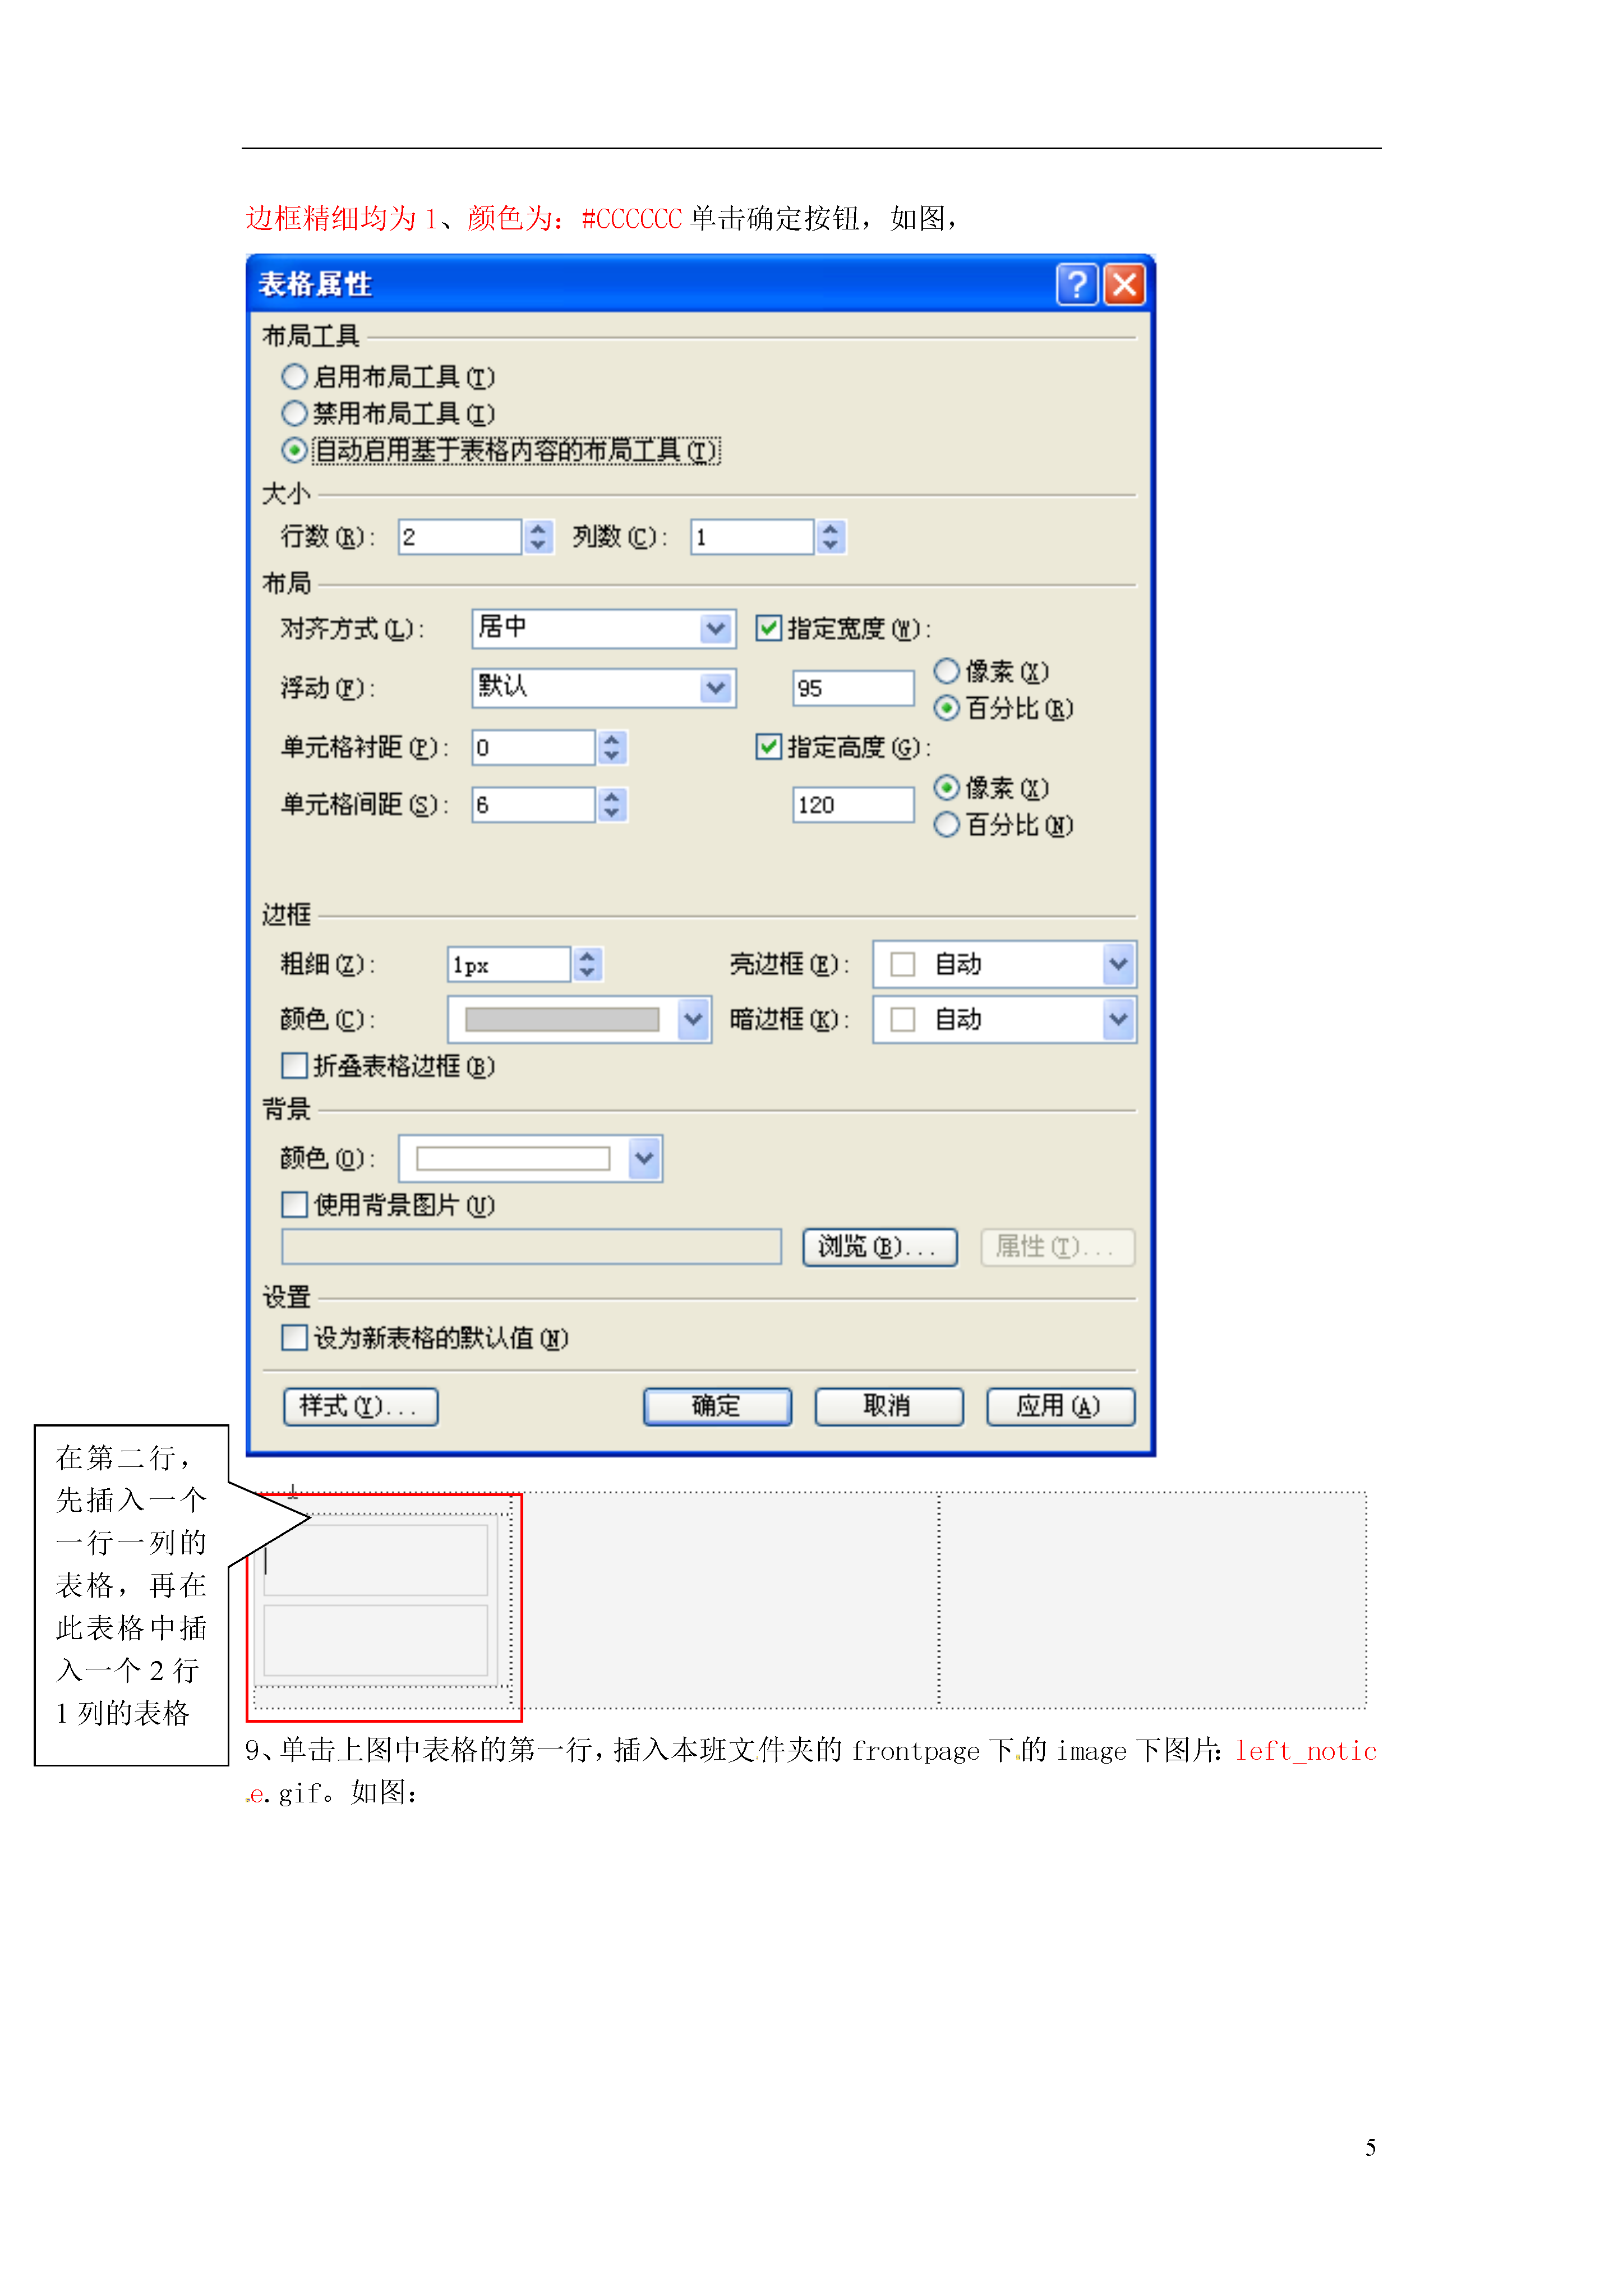Screen dimensions: 1623x2296
Task: Close the 表格属性 dialog
Action: pos(1124,284)
